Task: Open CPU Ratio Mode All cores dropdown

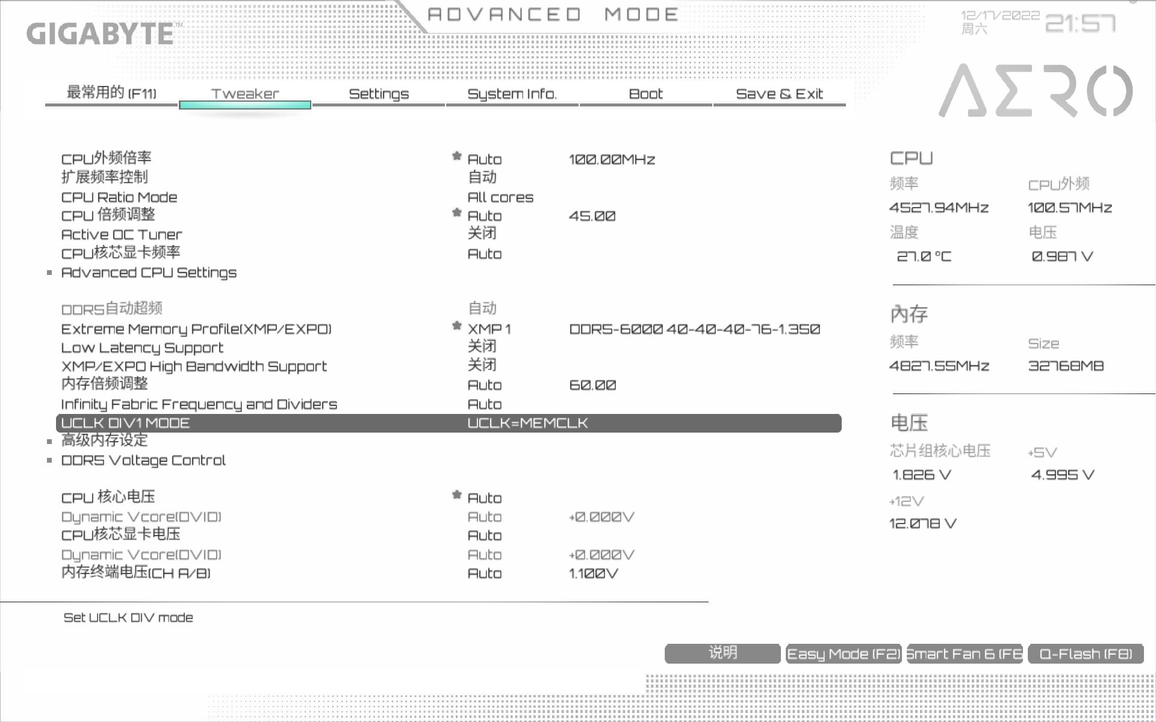Action: 500,197
